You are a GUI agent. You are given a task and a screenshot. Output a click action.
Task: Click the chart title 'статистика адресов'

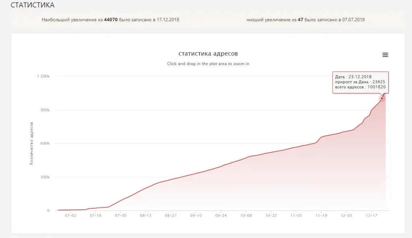tap(208, 53)
